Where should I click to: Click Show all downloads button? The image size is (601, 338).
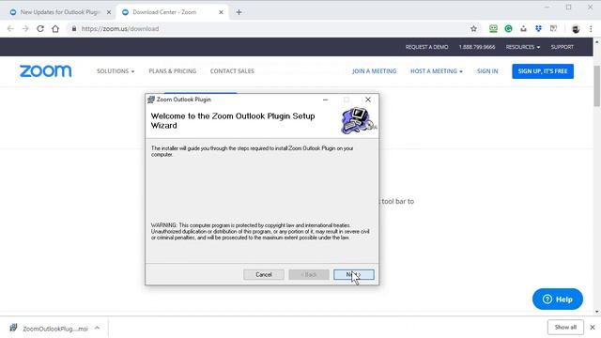coord(565,328)
